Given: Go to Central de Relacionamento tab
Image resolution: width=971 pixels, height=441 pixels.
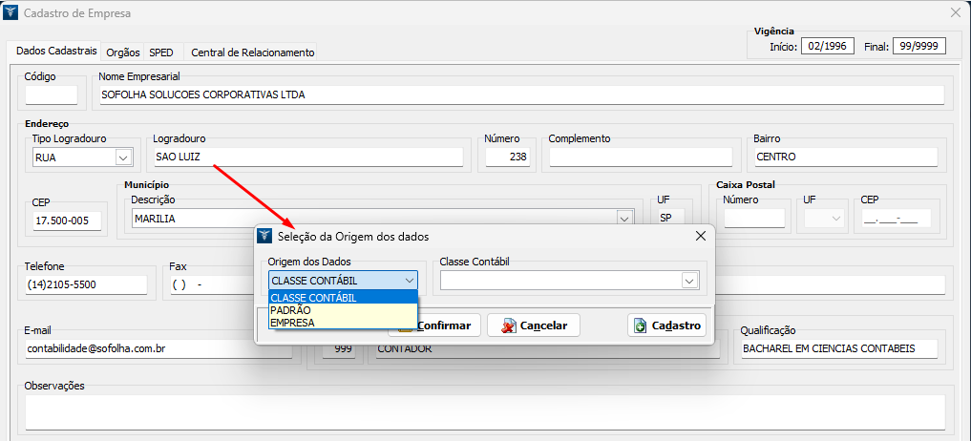Looking at the screenshot, I should point(252,52).
